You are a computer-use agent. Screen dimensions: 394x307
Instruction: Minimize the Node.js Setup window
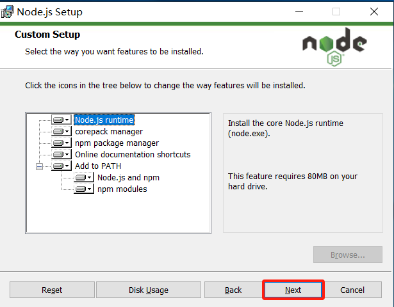point(299,12)
